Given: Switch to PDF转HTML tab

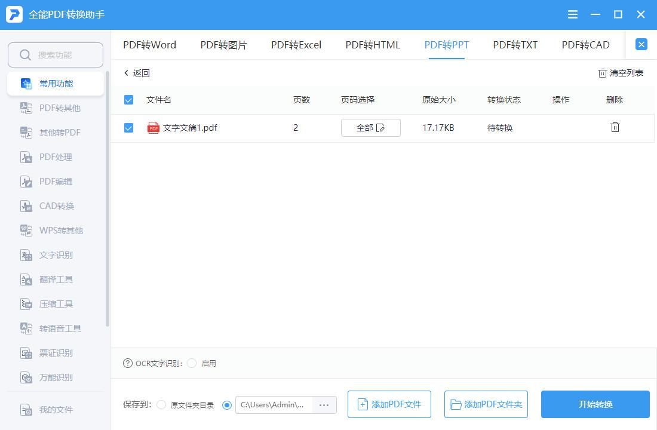Looking at the screenshot, I should tap(373, 45).
